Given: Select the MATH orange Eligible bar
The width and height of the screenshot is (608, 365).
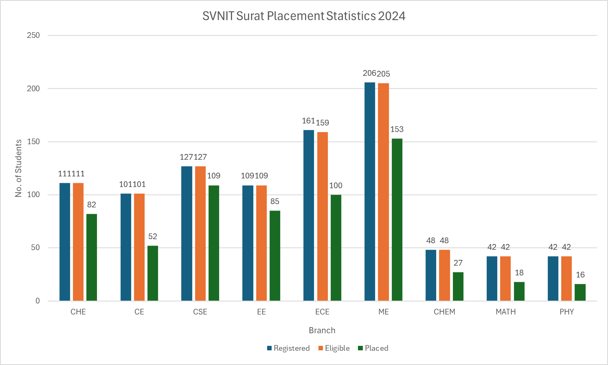Looking at the screenshot, I should coord(505,279).
